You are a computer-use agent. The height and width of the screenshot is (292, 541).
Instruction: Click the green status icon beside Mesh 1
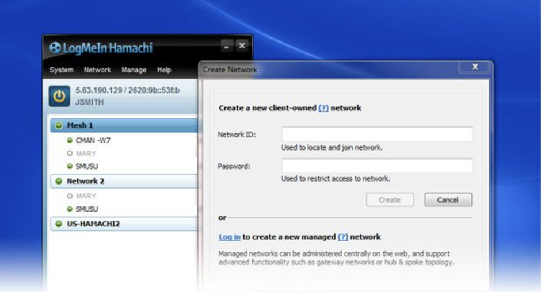(x=59, y=126)
